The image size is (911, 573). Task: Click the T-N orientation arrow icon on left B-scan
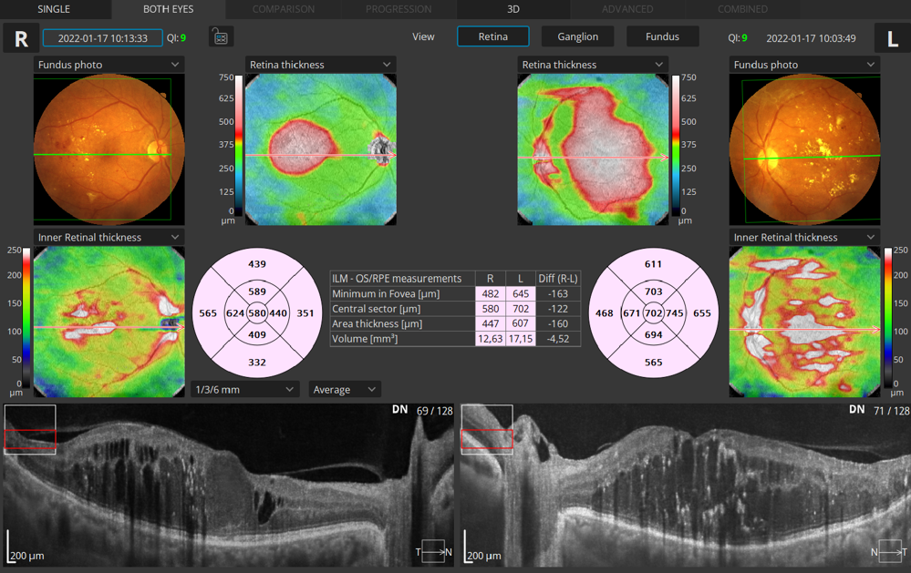coord(431,551)
